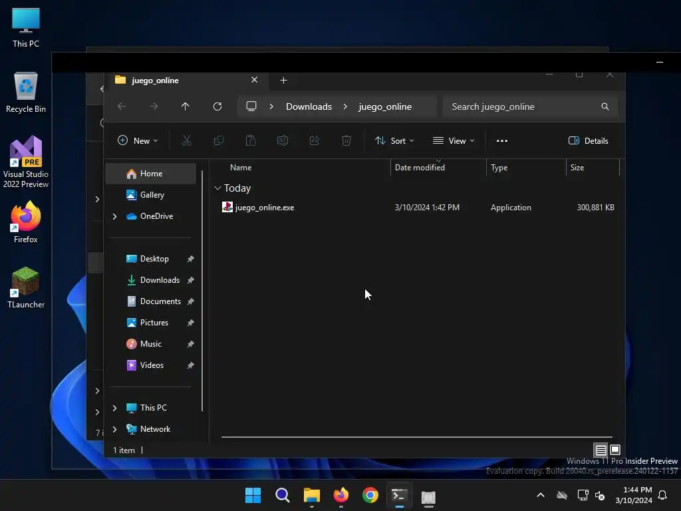Expand Network in navigation pane
681x511 pixels.
(114, 429)
